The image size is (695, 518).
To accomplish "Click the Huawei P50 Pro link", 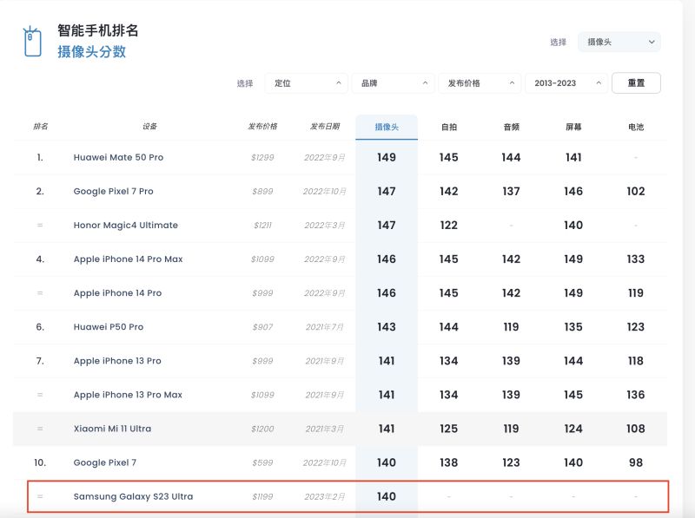I will (109, 327).
